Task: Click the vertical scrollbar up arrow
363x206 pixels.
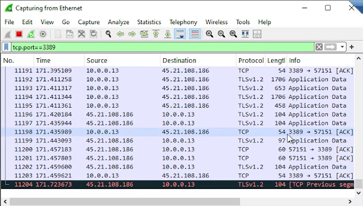Action: pyautogui.click(x=358, y=58)
